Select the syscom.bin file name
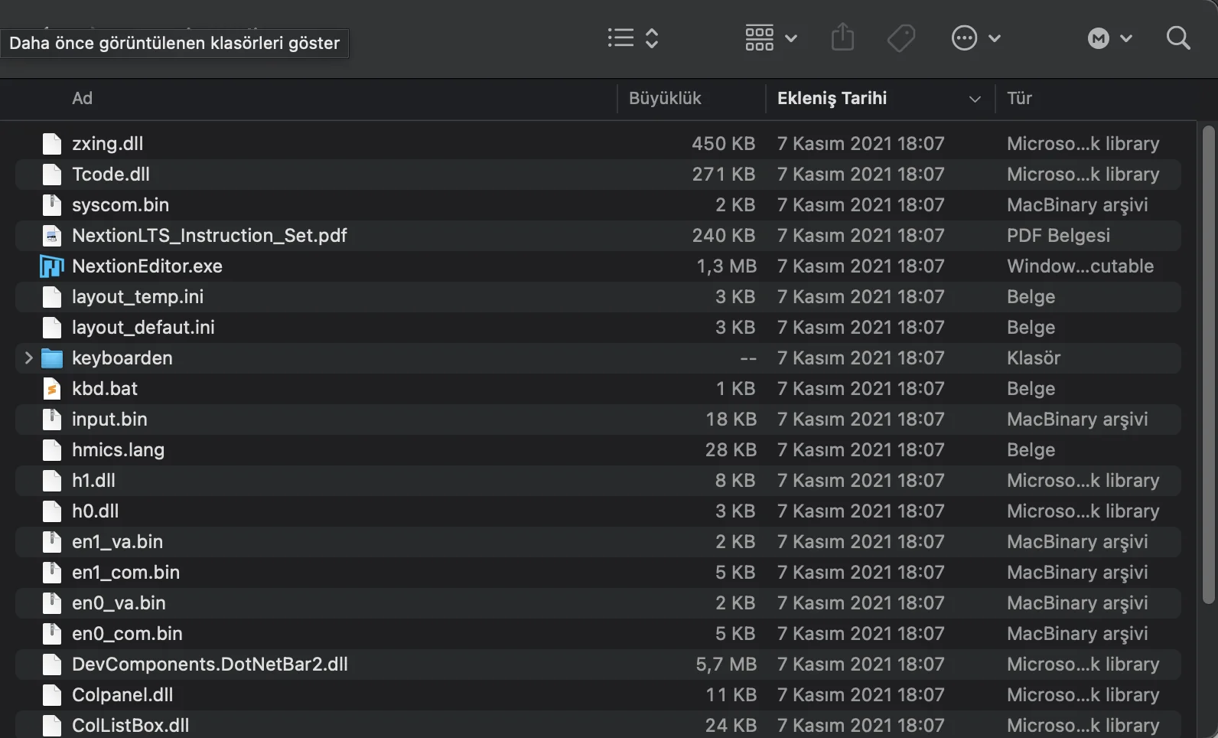This screenshot has height=738, width=1218. pos(120,204)
